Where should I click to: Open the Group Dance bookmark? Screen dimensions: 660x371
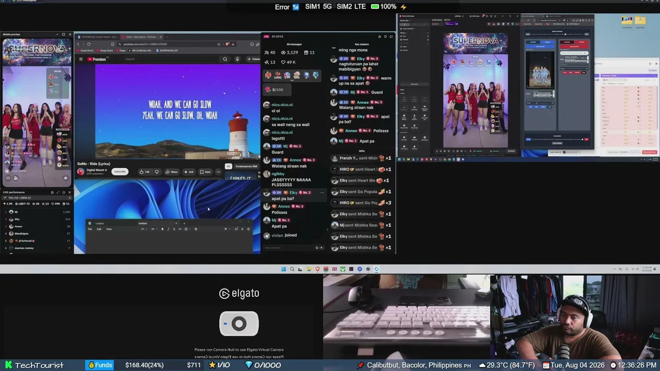tap(105, 50)
